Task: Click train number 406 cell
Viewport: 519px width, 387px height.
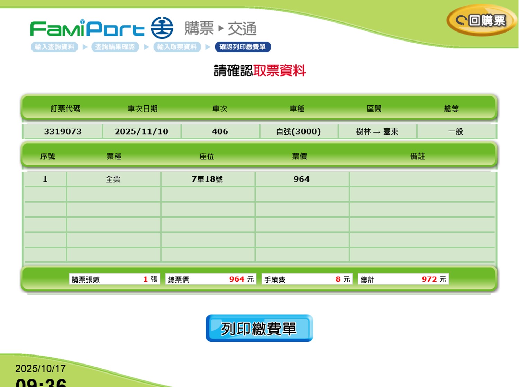Action: point(220,131)
